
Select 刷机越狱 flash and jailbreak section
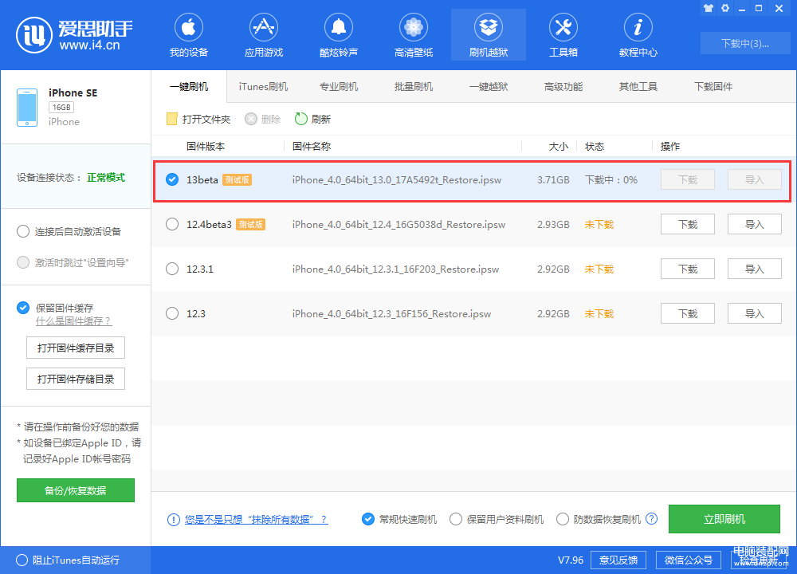(489, 35)
